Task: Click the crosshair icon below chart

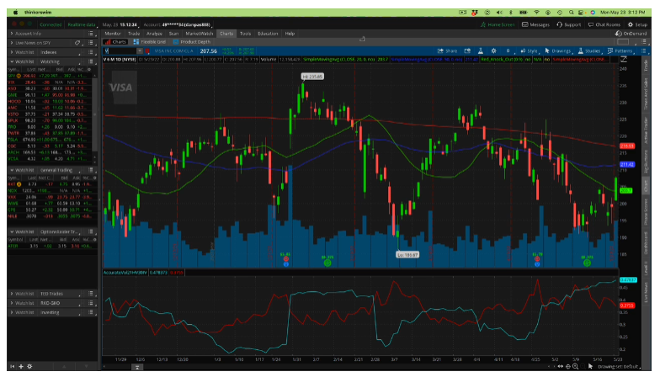Action: point(567,367)
